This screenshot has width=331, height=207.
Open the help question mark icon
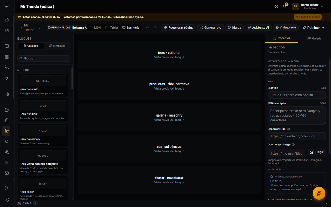(x=276, y=6)
